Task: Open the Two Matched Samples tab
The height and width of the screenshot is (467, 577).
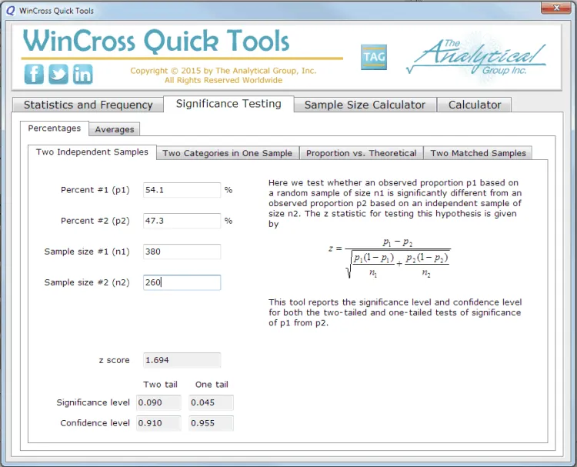Action: 478,153
